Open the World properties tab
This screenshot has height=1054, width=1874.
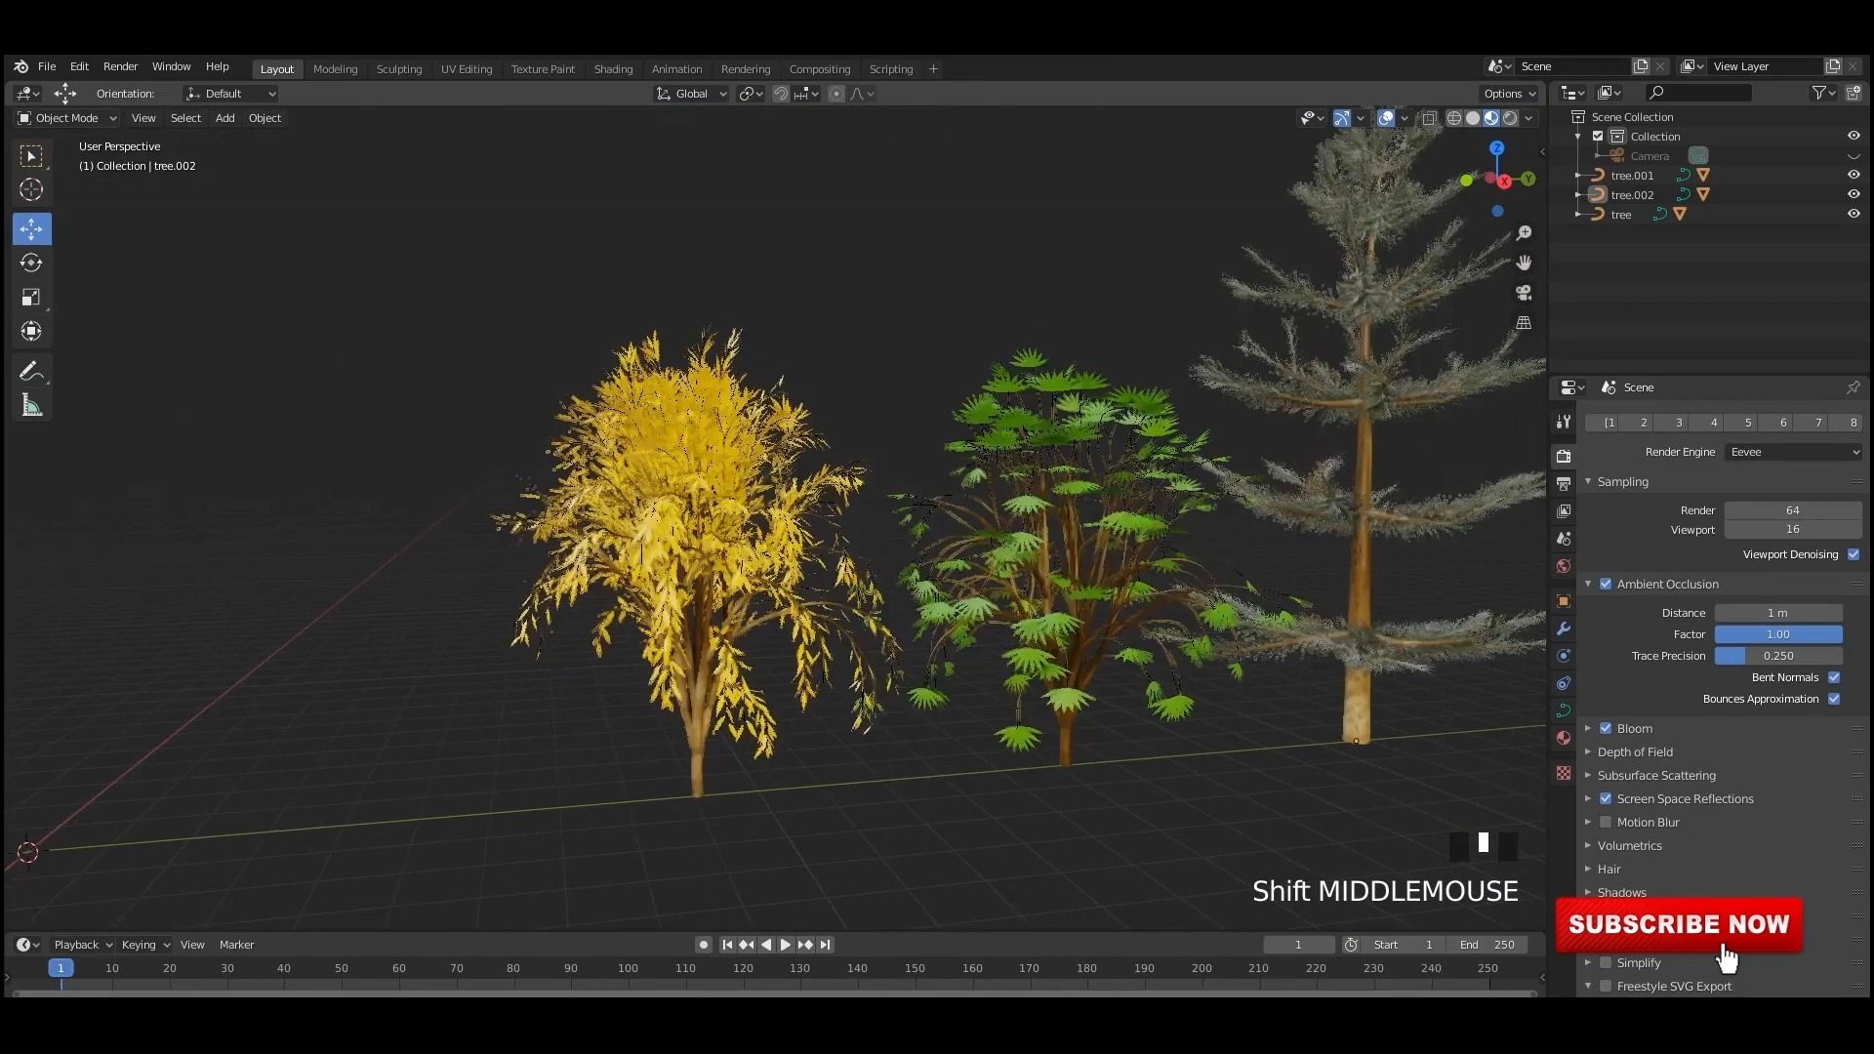[x=1564, y=566]
